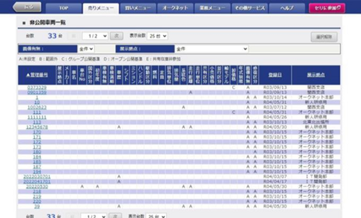Screen dimensions: 361x218
Task: Open vehicle number 171
Action: pyautogui.click(x=37, y=137)
